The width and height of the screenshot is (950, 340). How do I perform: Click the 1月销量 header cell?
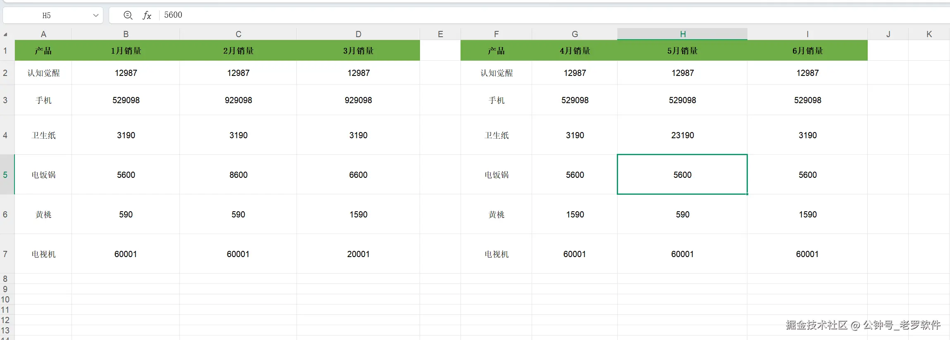[x=126, y=51]
